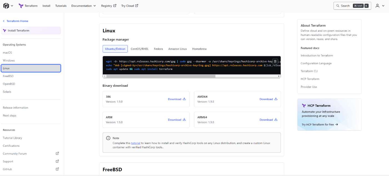Select Install Terraform in the sidebar

(31, 31)
